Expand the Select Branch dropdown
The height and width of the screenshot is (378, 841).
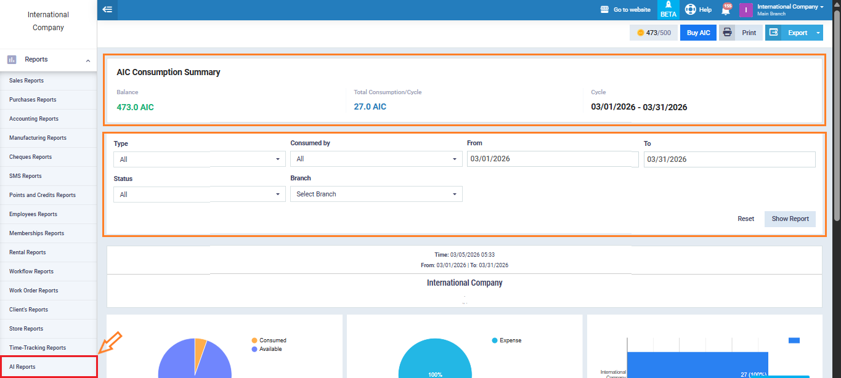[x=376, y=195]
